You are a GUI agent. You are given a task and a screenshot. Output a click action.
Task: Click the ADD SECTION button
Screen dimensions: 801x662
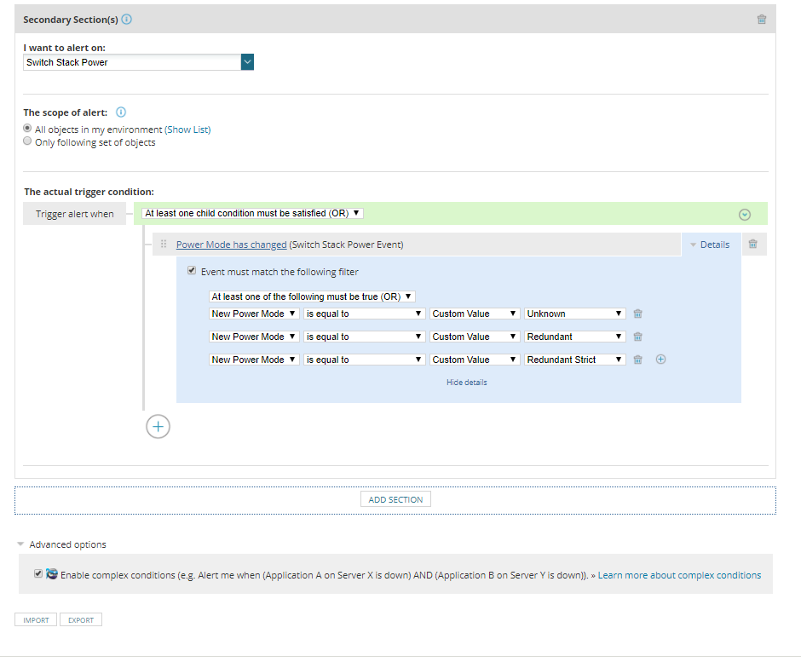[396, 499]
